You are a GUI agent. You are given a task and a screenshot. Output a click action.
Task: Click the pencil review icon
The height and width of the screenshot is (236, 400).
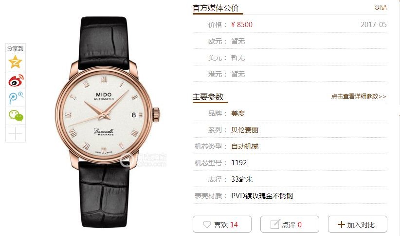pos(275,224)
